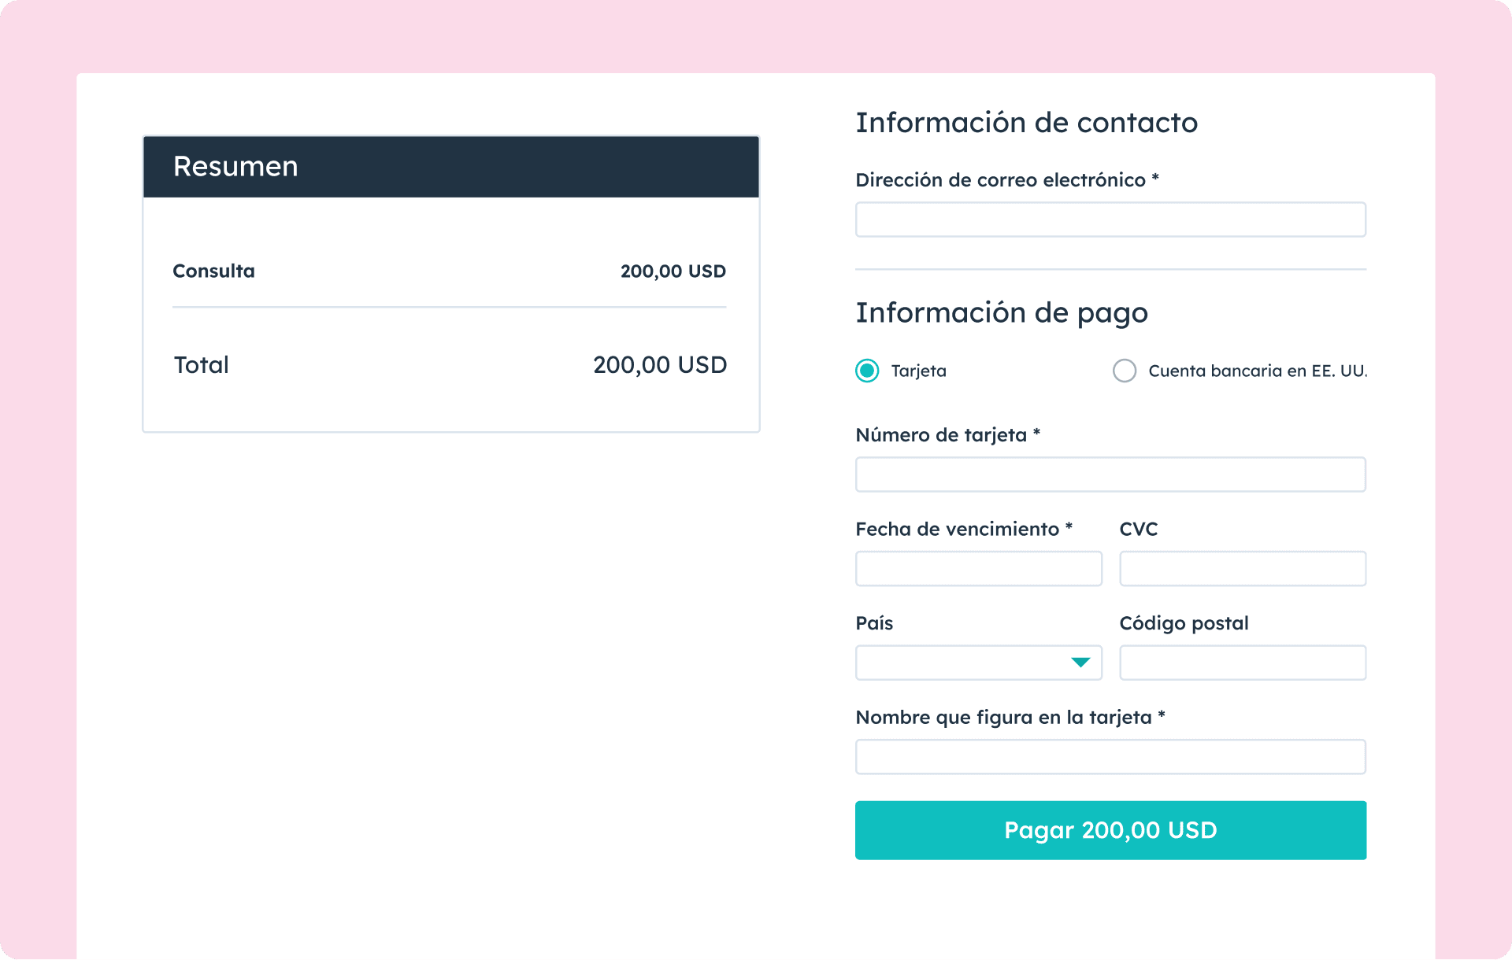This screenshot has width=1512, height=960.
Task: Select Cuenta bancaria en EE. UU. radio button
Action: point(1125,371)
